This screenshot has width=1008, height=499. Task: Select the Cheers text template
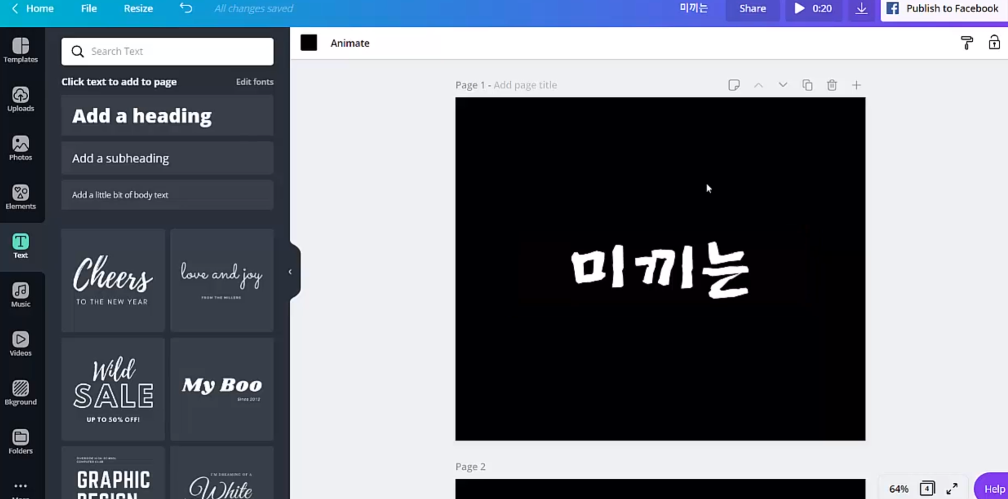[x=113, y=280]
